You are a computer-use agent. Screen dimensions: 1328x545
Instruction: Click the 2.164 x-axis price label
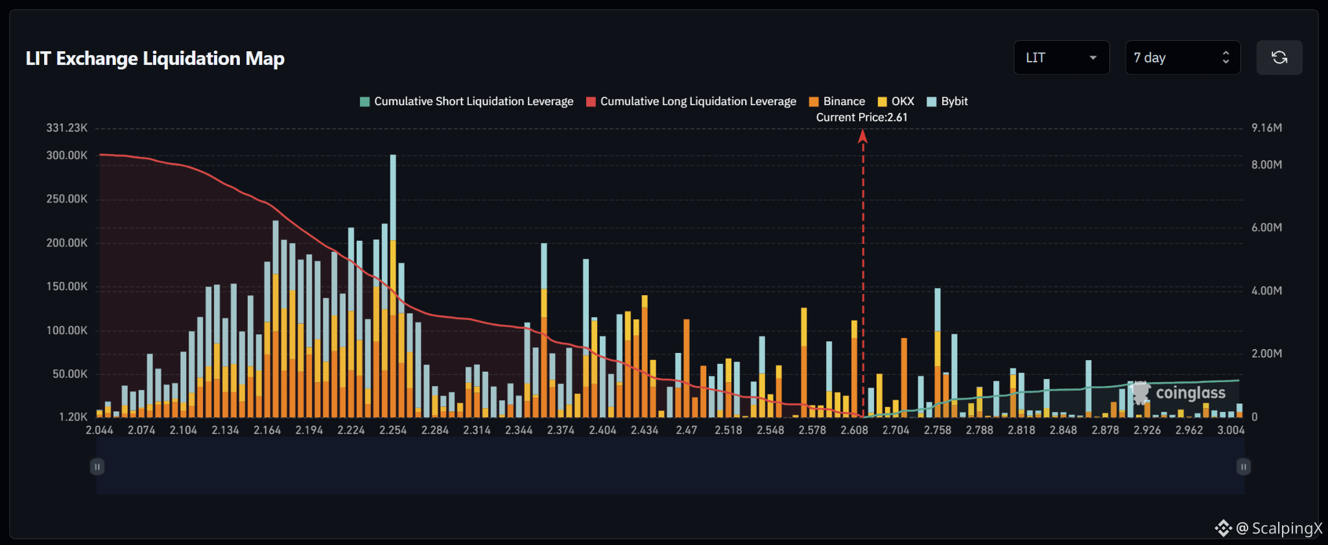(x=267, y=430)
